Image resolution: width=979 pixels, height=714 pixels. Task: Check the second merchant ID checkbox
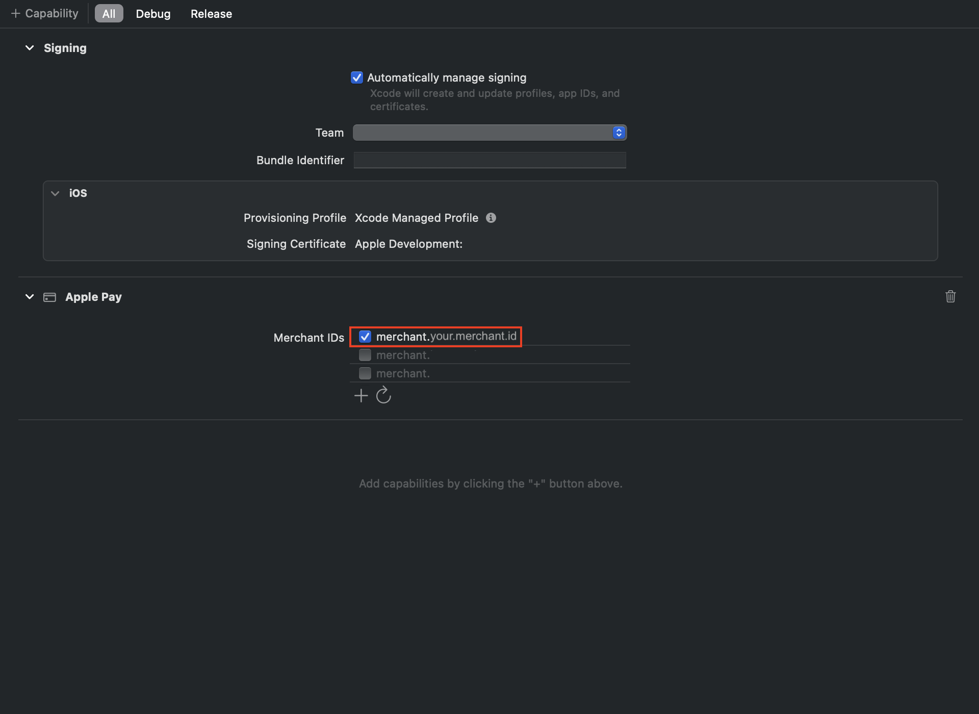coord(365,355)
